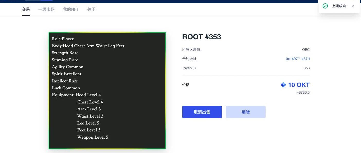This screenshot has width=361, height=153.
Task: Open the 关于 tab
Action: click(x=91, y=9)
